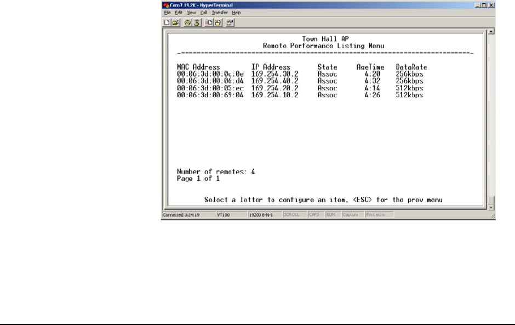Click the AgeTime value 4:20

tap(372, 75)
